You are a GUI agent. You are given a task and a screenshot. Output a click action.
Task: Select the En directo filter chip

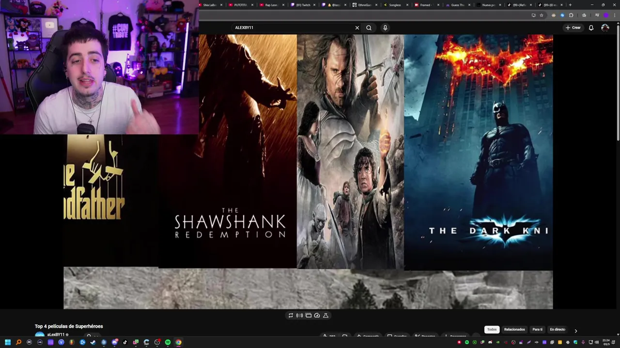[x=558, y=330]
